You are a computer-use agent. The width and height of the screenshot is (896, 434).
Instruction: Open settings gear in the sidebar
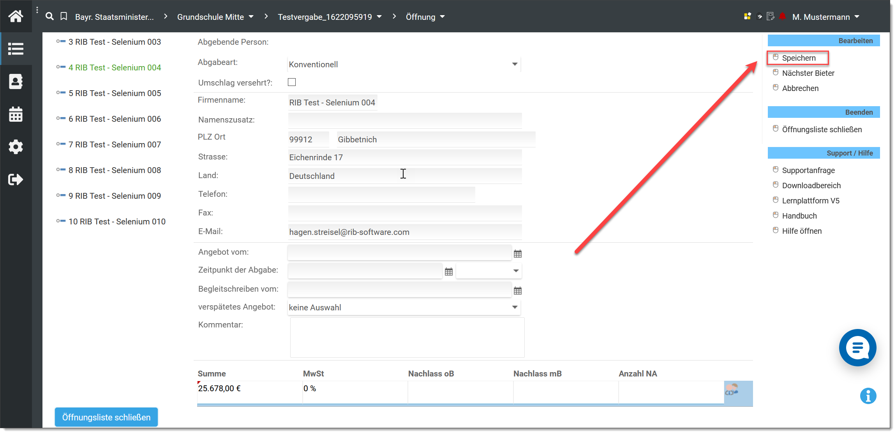16,147
